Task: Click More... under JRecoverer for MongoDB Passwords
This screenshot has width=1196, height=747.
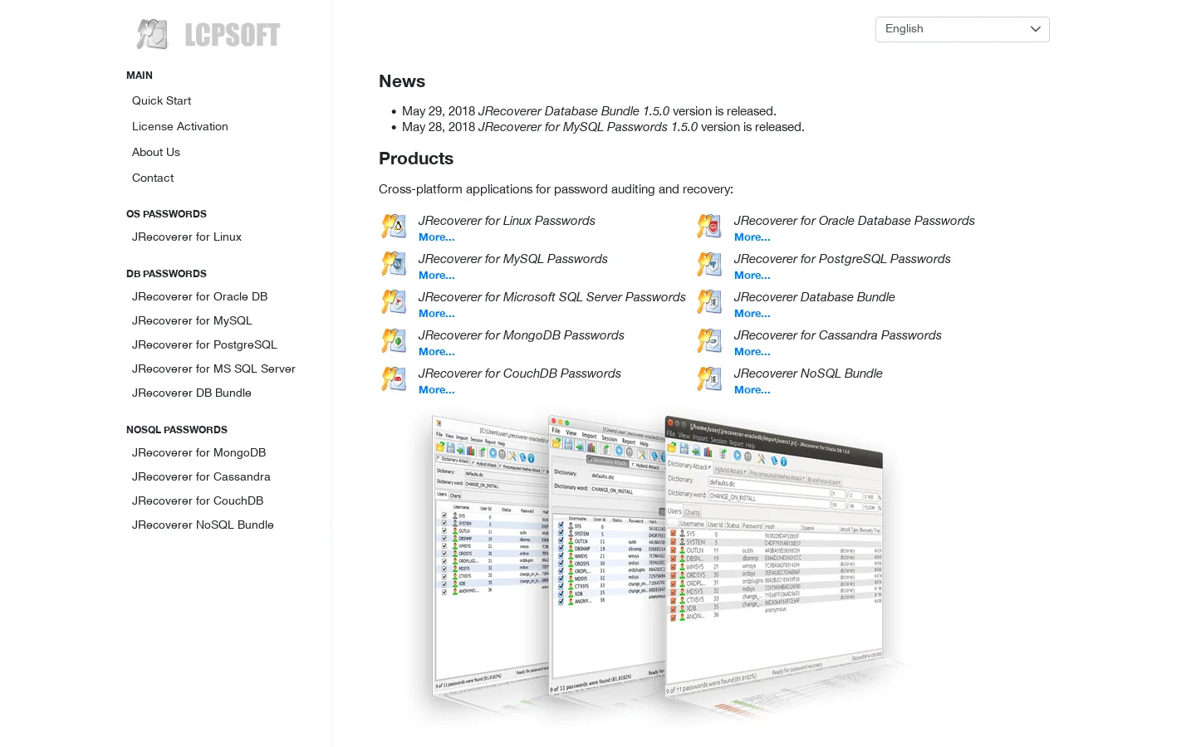Action: point(436,352)
